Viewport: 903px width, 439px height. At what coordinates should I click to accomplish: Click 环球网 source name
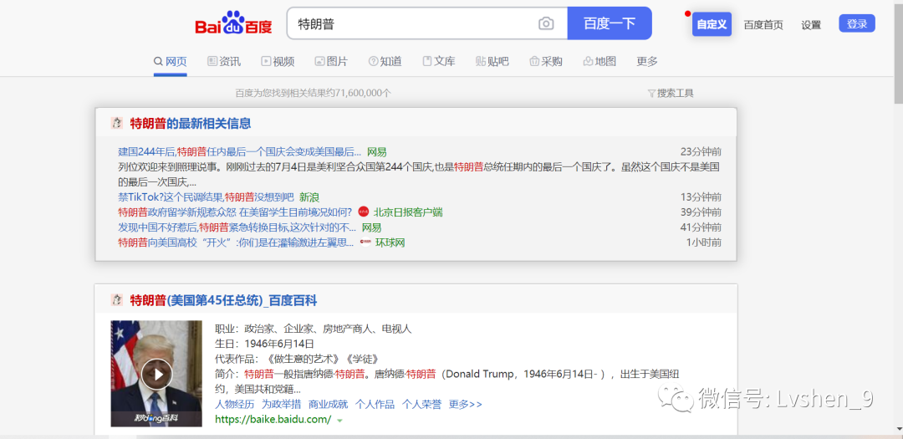pyautogui.click(x=390, y=242)
